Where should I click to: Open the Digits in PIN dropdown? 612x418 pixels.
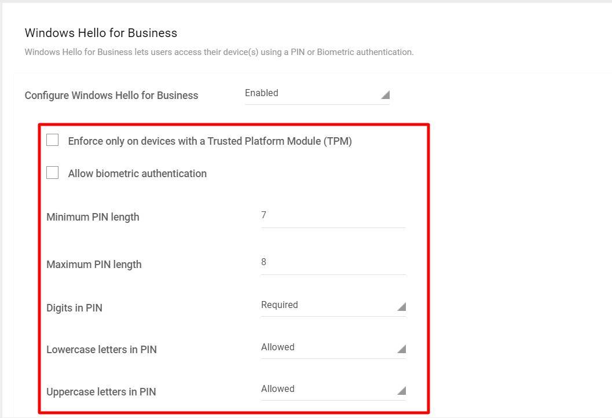coord(334,306)
